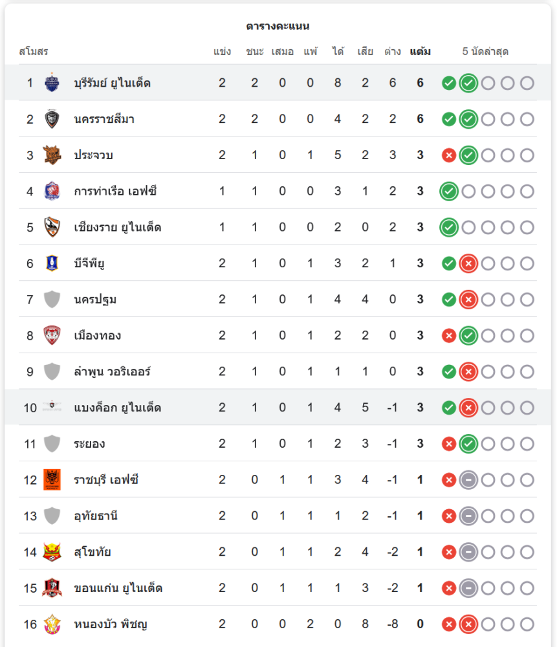The width and height of the screenshot is (557, 647).
Task: Click the เมืองทอง team crest
Action: point(52,335)
